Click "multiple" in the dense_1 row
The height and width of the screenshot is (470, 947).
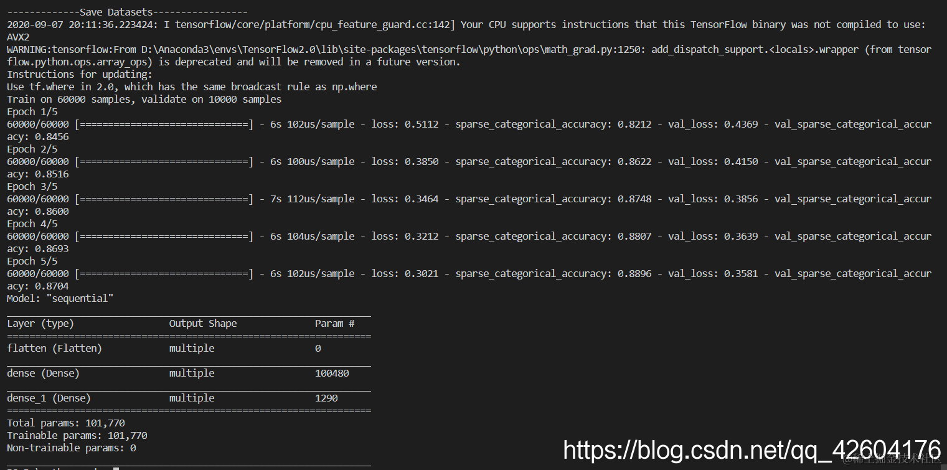[x=192, y=398]
